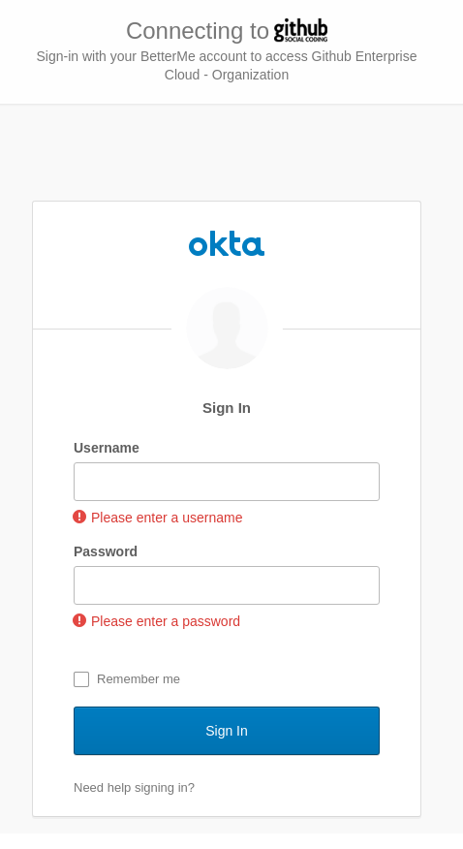Click the horizontal divider left of the avatar

pos(103,329)
